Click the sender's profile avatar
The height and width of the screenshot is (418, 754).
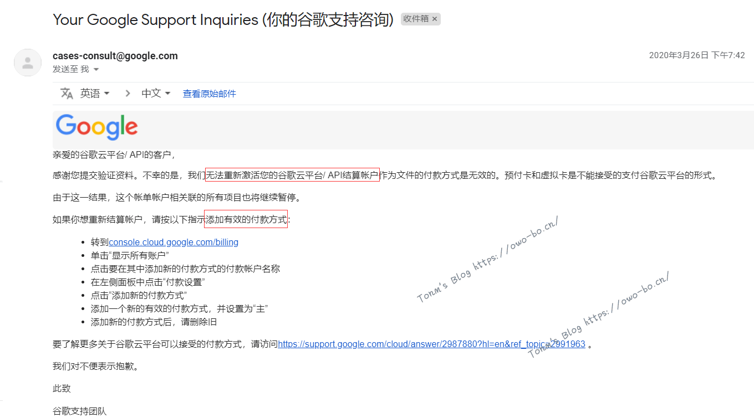[27, 63]
